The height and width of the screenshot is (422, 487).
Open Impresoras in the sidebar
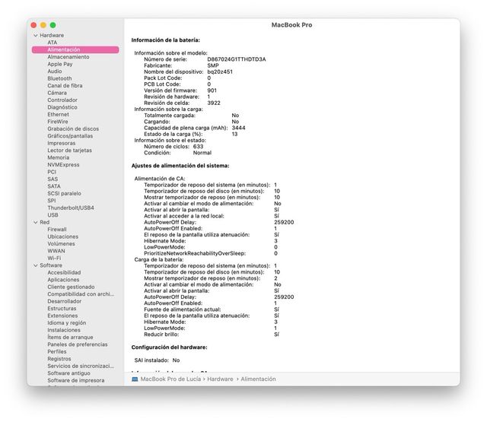click(62, 143)
